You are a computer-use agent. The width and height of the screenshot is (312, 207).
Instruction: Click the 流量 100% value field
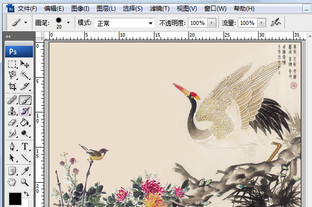pos(247,23)
